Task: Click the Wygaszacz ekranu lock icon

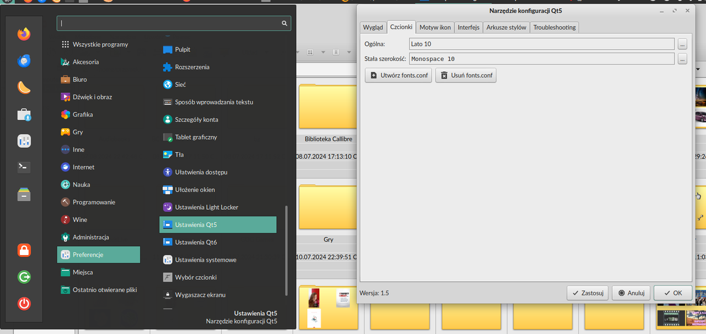Action: 168,295
